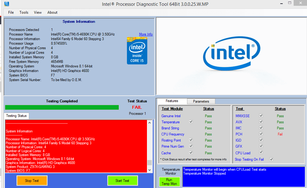Screen dimensions: 307x188
Task: Click the Genuine Intel test module label
Action: coord(171,116)
